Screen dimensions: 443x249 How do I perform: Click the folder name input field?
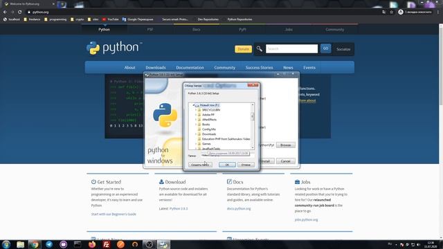[228, 155]
